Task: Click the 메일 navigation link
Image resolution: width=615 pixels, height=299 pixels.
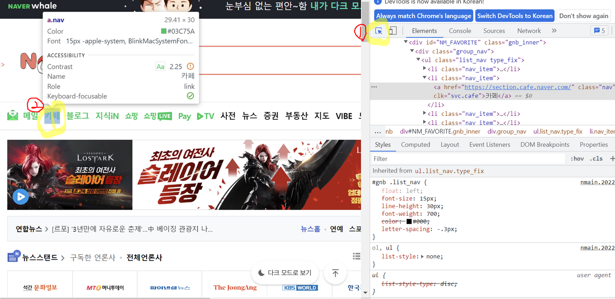Action: click(31, 116)
